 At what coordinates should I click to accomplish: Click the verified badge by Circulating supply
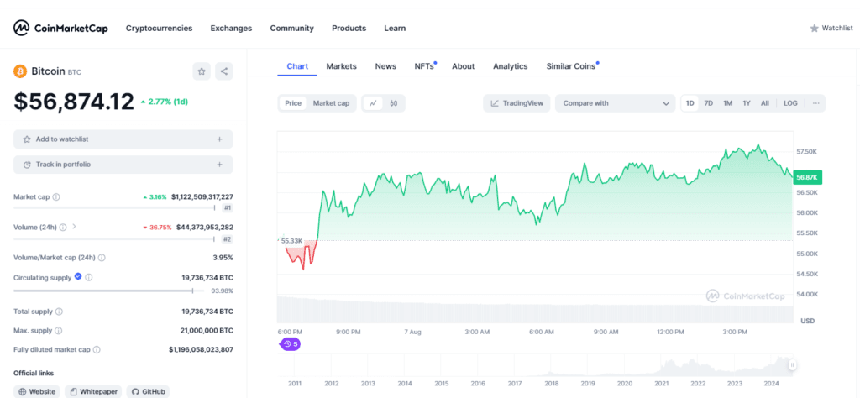click(x=78, y=277)
